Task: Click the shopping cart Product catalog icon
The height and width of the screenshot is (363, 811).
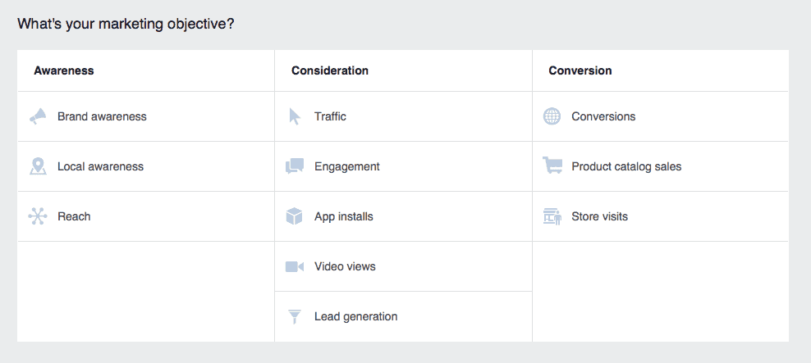Action: 552,166
